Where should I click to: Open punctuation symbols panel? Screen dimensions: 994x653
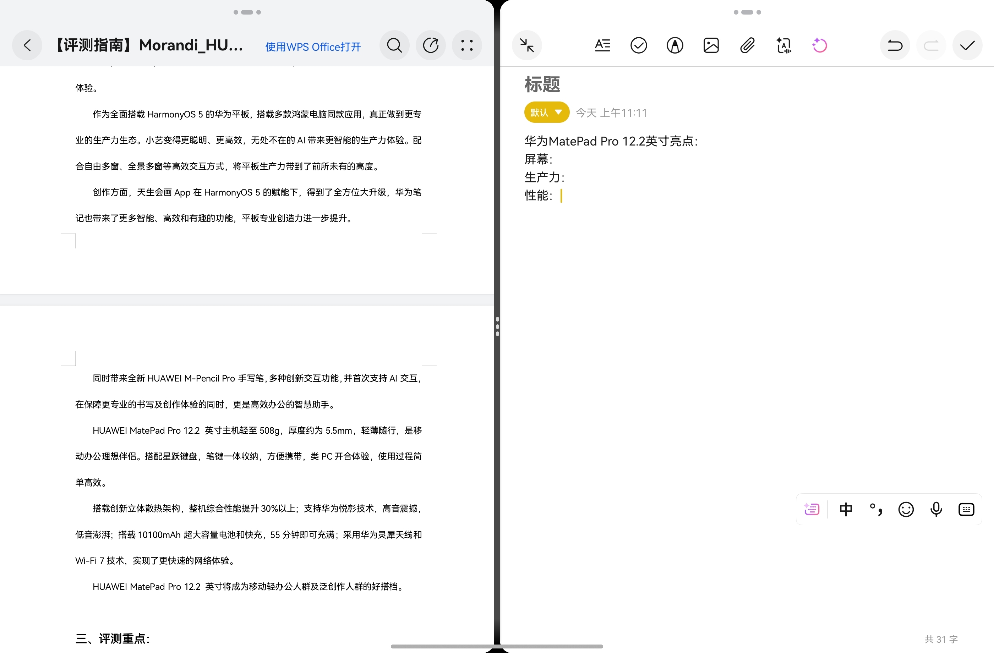(876, 509)
